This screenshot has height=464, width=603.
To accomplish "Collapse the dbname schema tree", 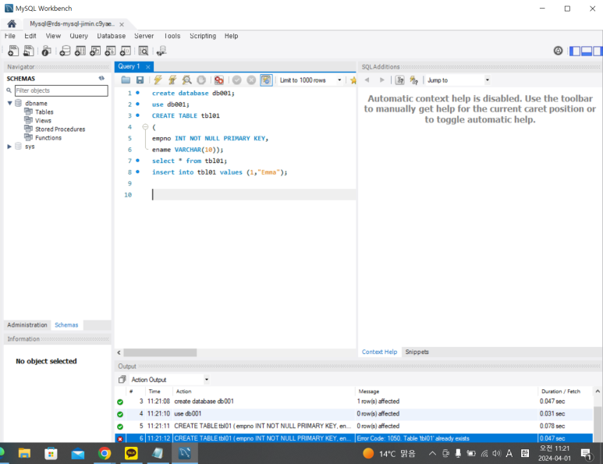I will pos(9,103).
